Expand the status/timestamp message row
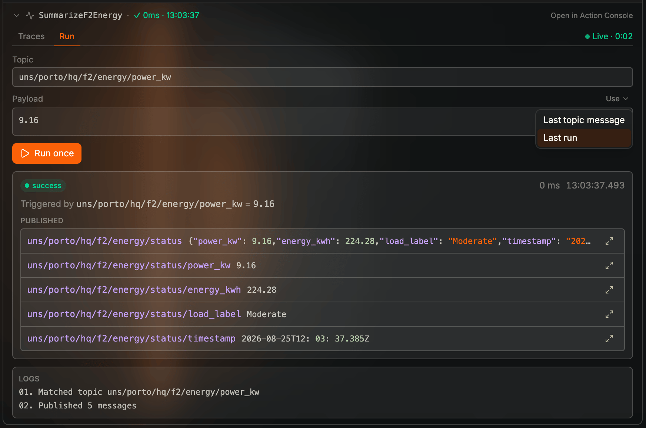Screen dimensions: 646x428 click(609, 339)
